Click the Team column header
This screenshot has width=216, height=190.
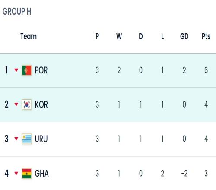coord(29,36)
